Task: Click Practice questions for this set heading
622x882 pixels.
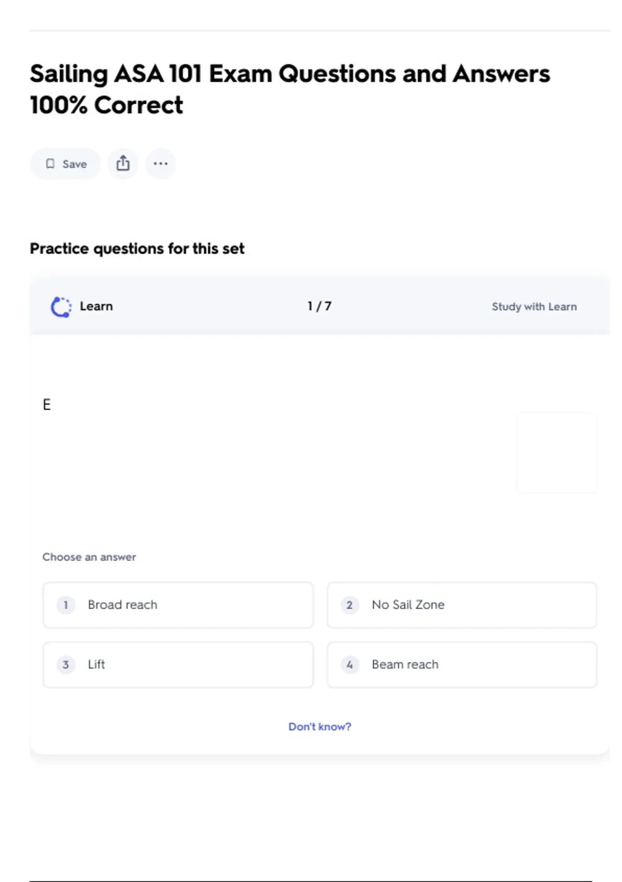Action: point(137,249)
